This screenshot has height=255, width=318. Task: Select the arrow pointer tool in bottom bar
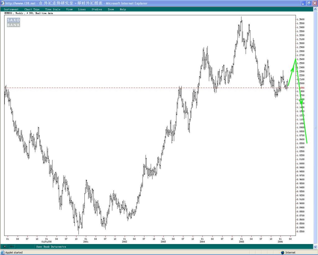[x=4, y=247]
